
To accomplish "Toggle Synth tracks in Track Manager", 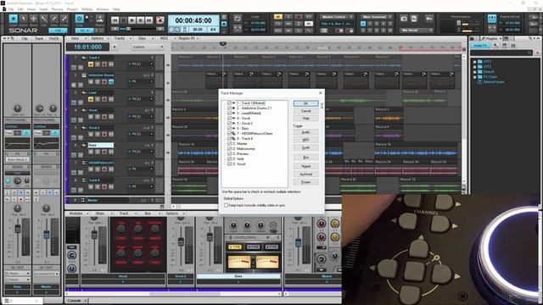I will (x=305, y=147).
